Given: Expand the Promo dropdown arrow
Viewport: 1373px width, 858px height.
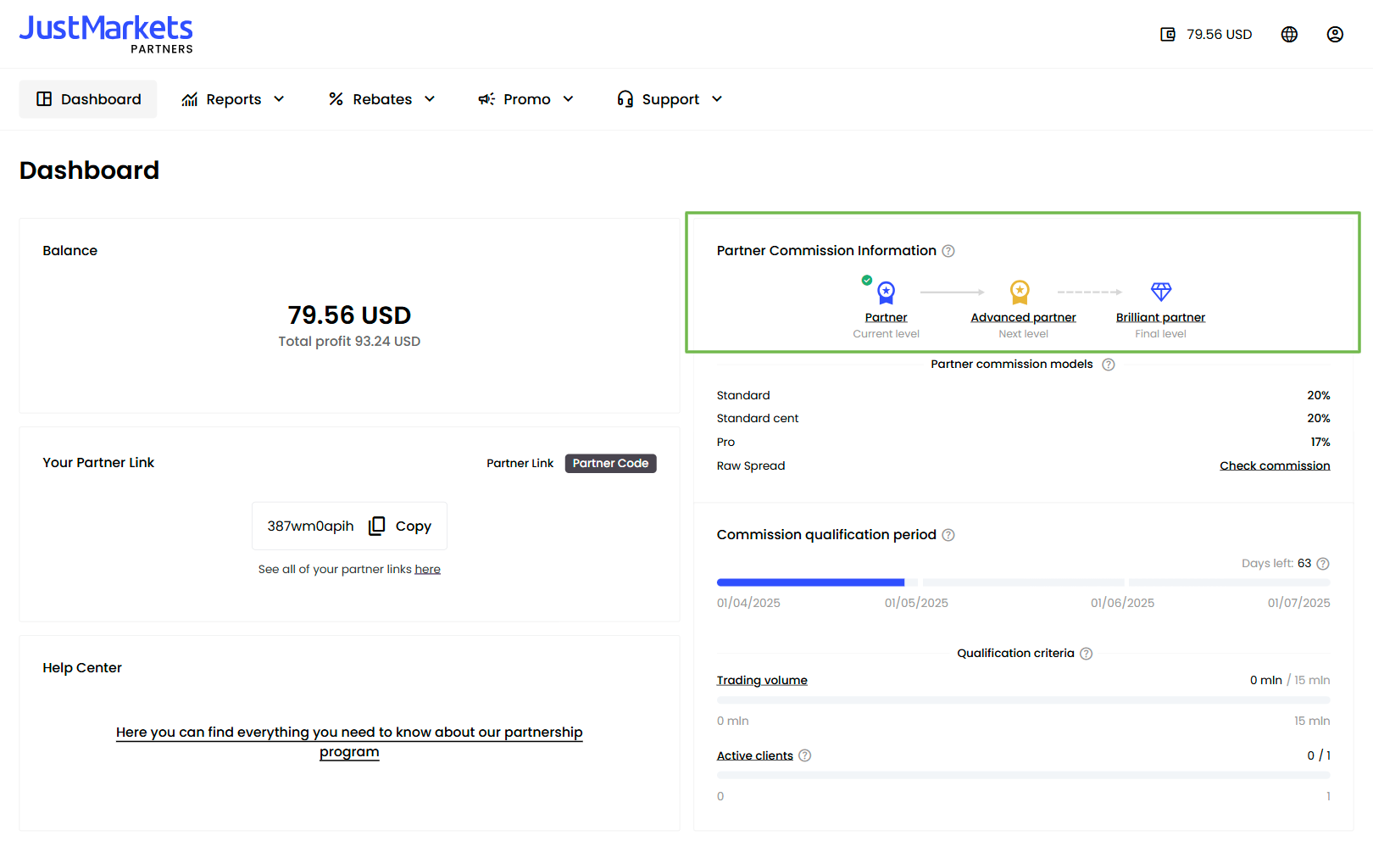Looking at the screenshot, I should pos(568,99).
